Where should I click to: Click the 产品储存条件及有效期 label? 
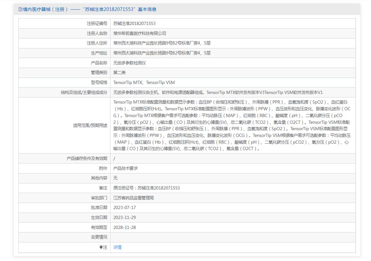coord(87,158)
